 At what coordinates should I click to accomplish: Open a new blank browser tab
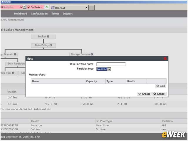[92, 8]
